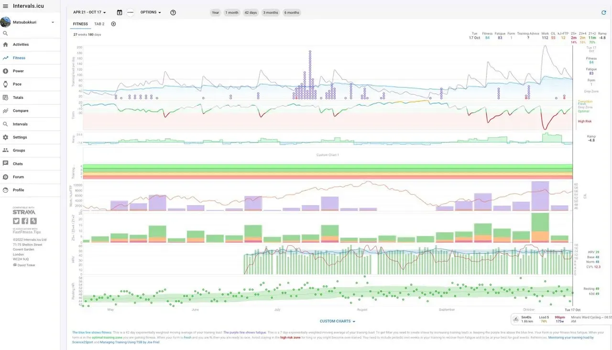Switch to Tab 2

click(99, 24)
